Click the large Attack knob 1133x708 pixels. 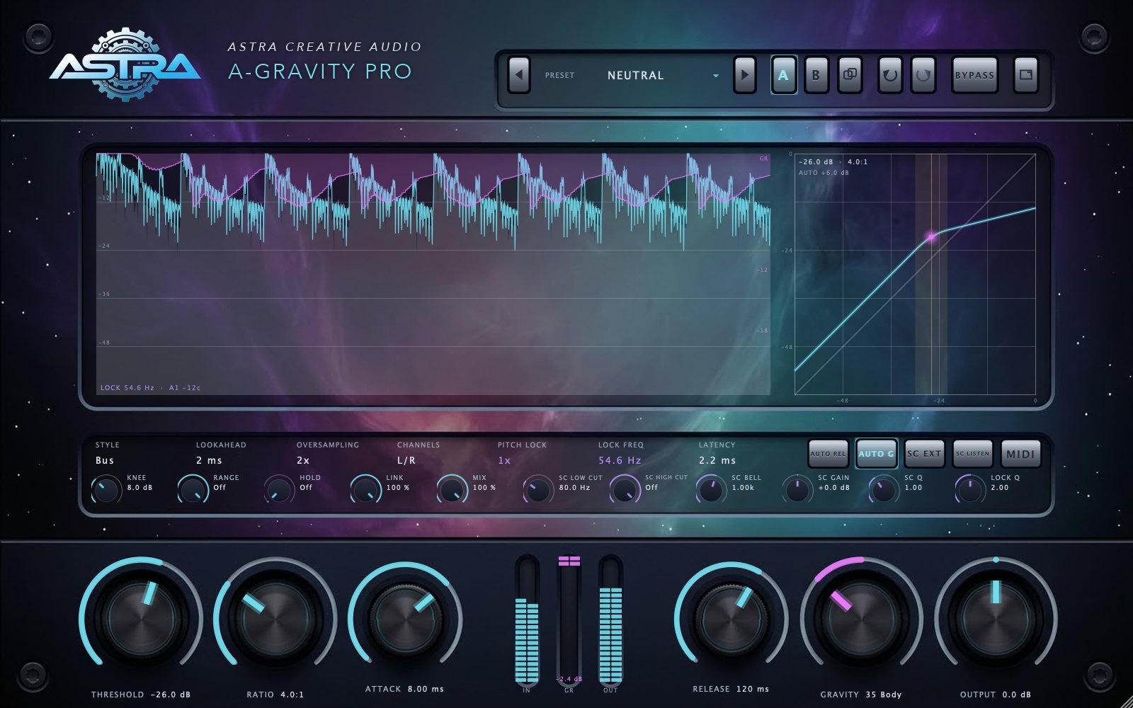[405, 618]
